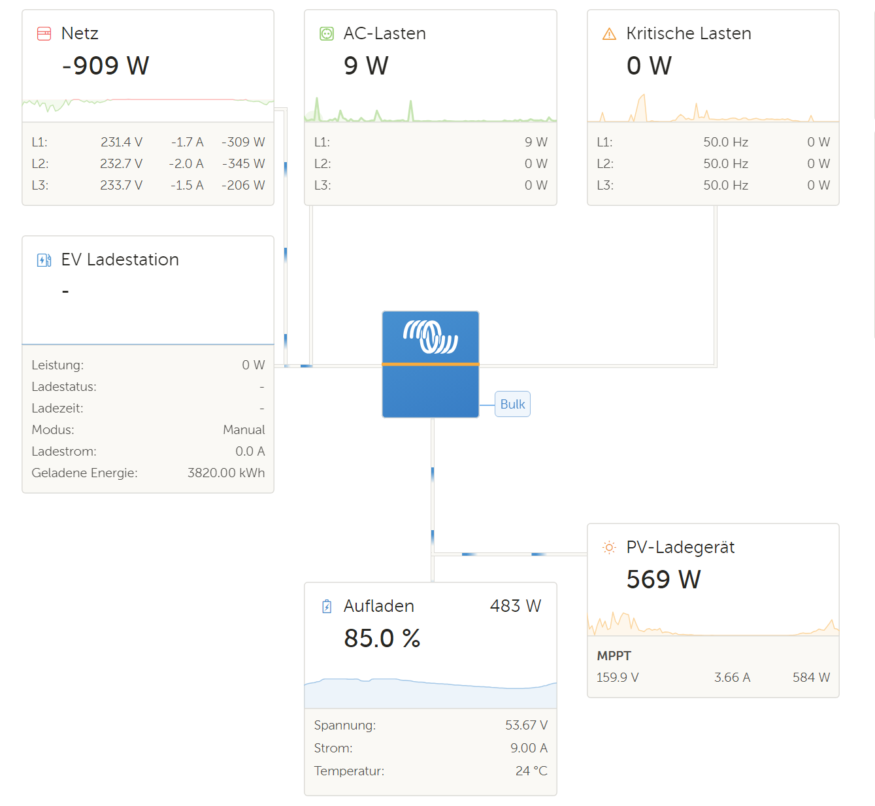Click the 24 °C battery temperature
The image size is (875, 806).
pyautogui.click(x=531, y=771)
